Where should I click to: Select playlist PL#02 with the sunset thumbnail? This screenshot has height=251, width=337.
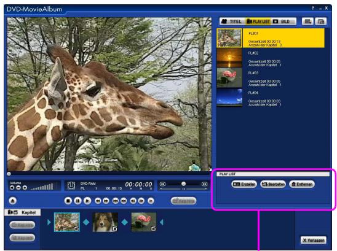[x=271, y=58]
